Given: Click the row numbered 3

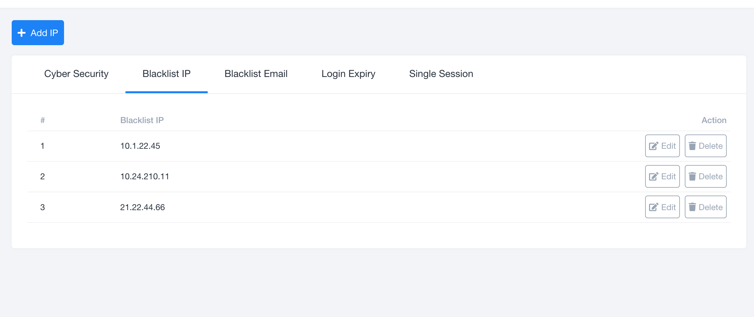Looking at the screenshot, I should [42, 207].
